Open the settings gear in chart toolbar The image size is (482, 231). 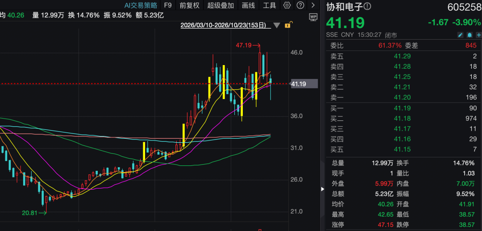(x=287, y=5)
